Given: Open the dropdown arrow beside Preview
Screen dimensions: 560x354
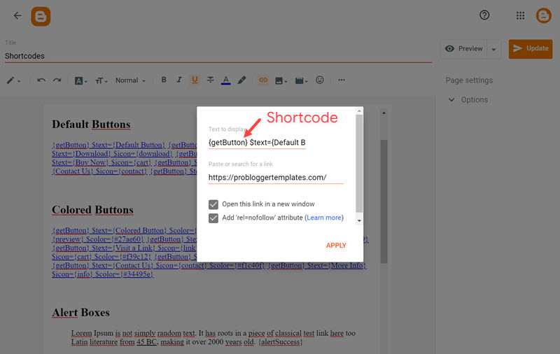Looking at the screenshot, I should pyautogui.click(x=493, y=49).
